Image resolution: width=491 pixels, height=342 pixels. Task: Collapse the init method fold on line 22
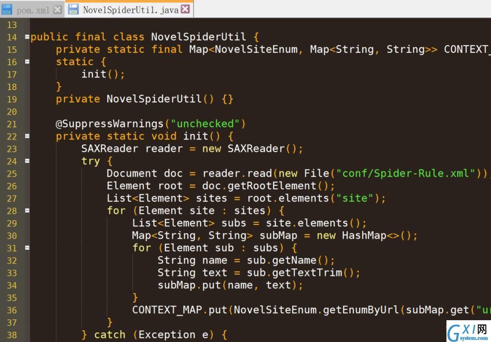[x=27, y=136]
